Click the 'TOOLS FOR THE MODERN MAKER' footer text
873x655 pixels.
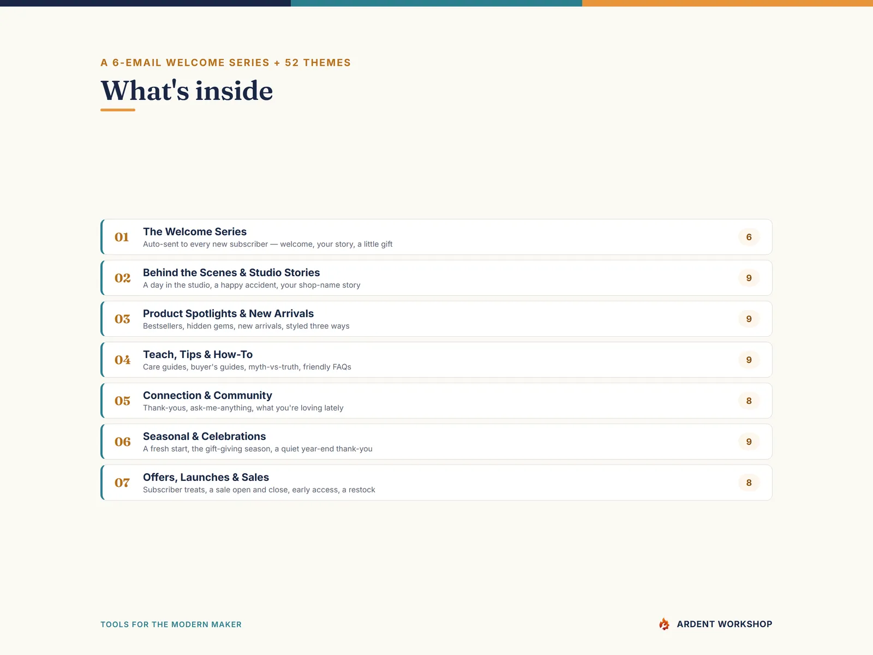click(x=171, y=624)
